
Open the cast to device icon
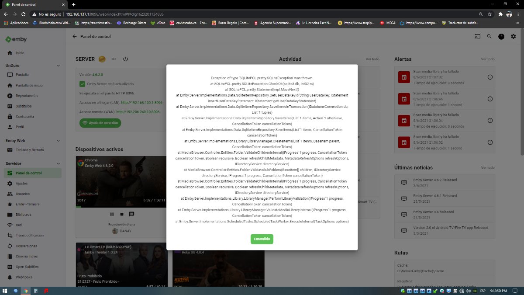[477, 37]
